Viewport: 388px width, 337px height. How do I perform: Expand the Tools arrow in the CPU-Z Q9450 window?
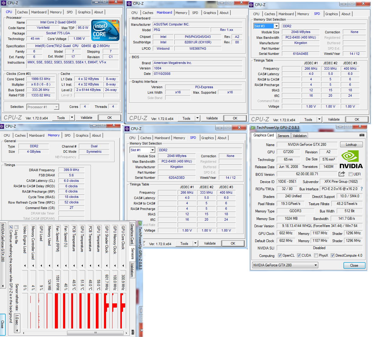72,118
